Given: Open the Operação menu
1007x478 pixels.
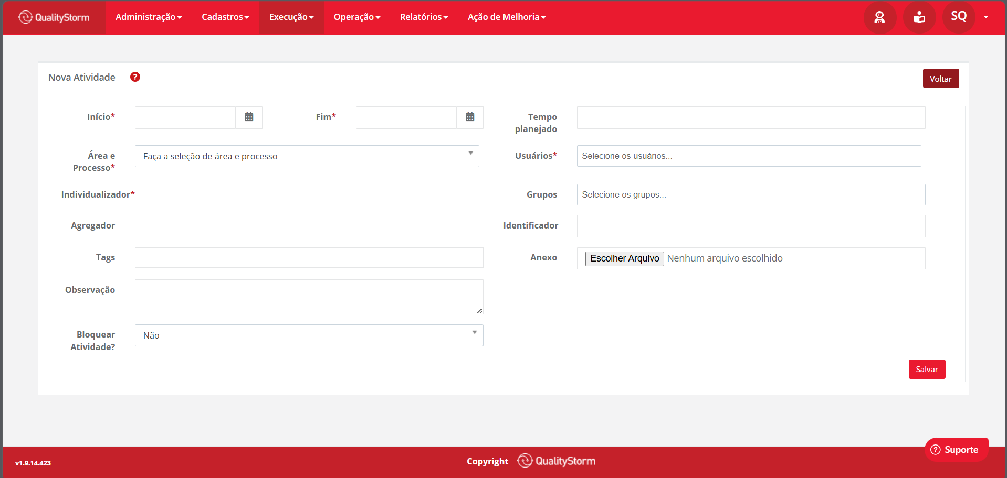Looking at the screenshot, I should tap(357, 17).
